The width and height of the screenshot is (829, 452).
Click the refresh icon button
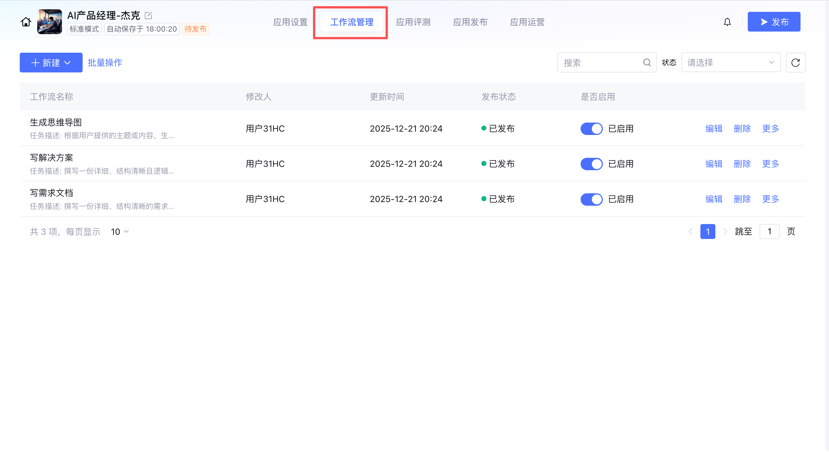(x=795, y=62)
